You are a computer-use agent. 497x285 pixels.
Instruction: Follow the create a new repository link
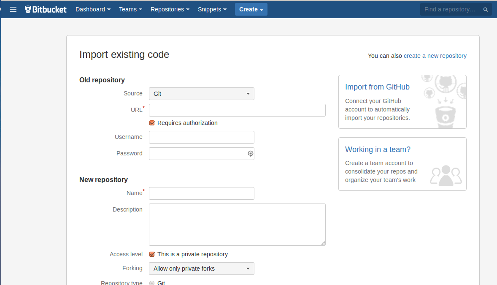435,56
